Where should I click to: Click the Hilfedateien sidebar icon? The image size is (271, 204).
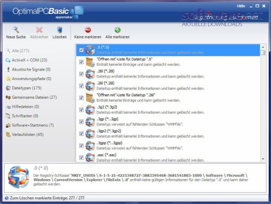click(8, 107)
